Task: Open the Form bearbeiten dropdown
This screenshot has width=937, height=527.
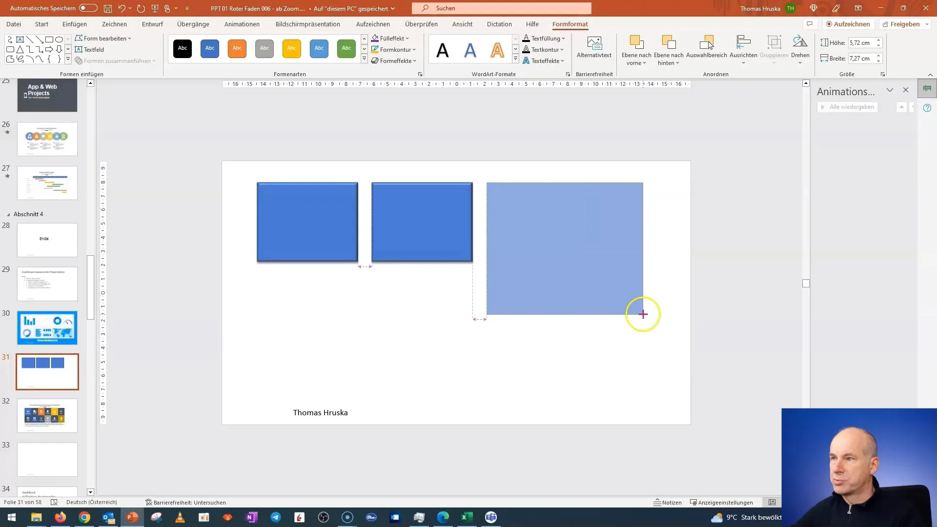Action: 103,38
